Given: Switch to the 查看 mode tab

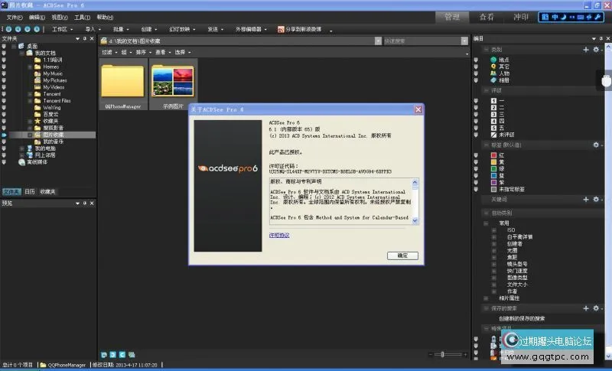Looking at the screenshot, I should [487, 17].
